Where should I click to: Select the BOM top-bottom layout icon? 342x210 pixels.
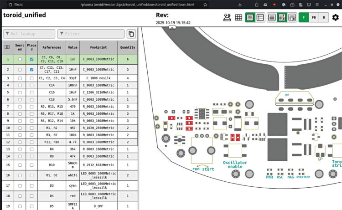point(292,18)
